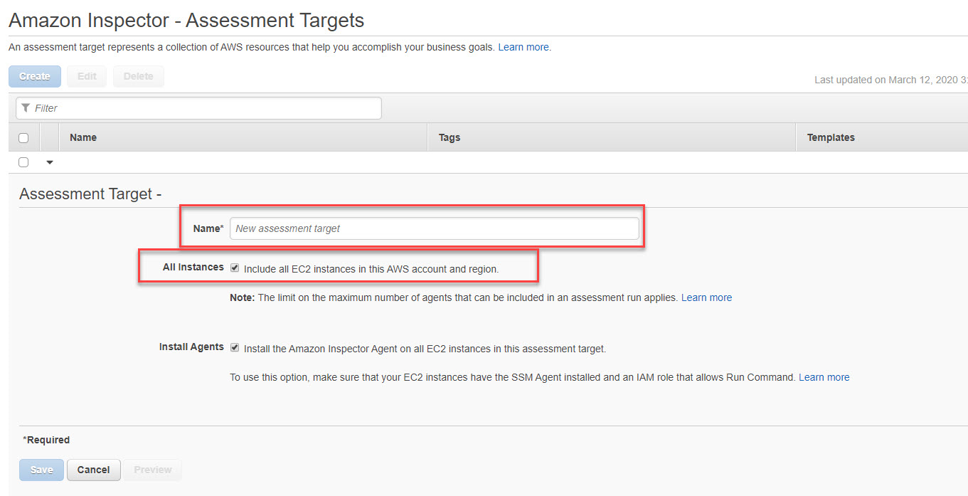The width and height of the screenshot is (968, 496).
Task: Uncheck Include all EC2 instances option
Action: point(235,267)
